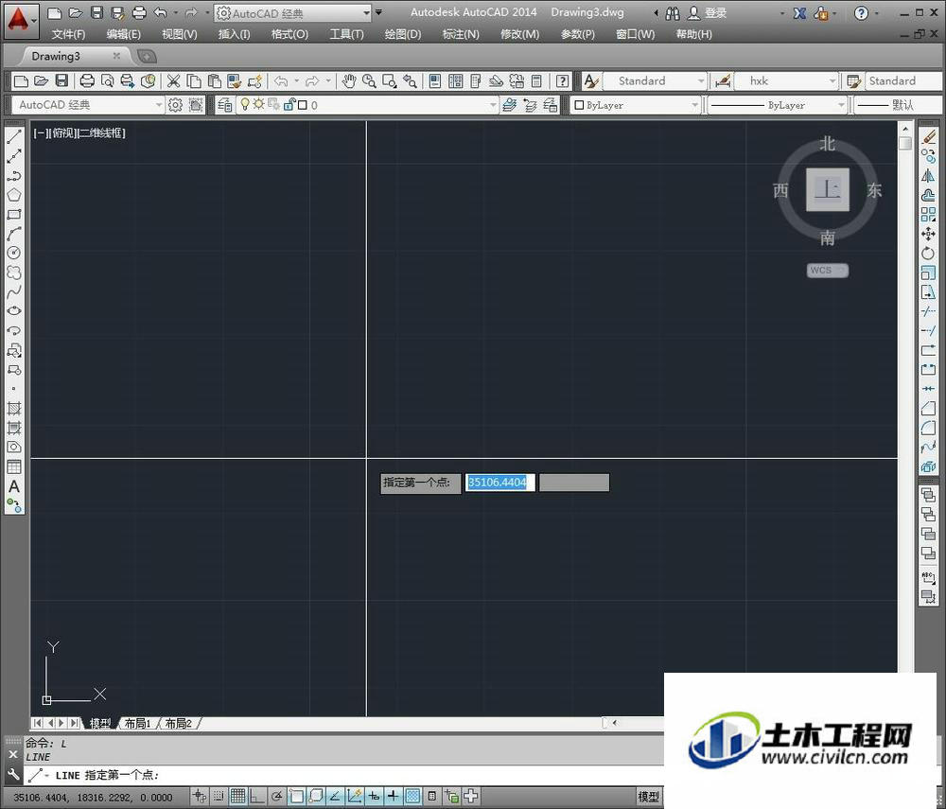Screen dimensions: 946x809
Task: Select the Mirror modify tool
Action: [929, 176]
